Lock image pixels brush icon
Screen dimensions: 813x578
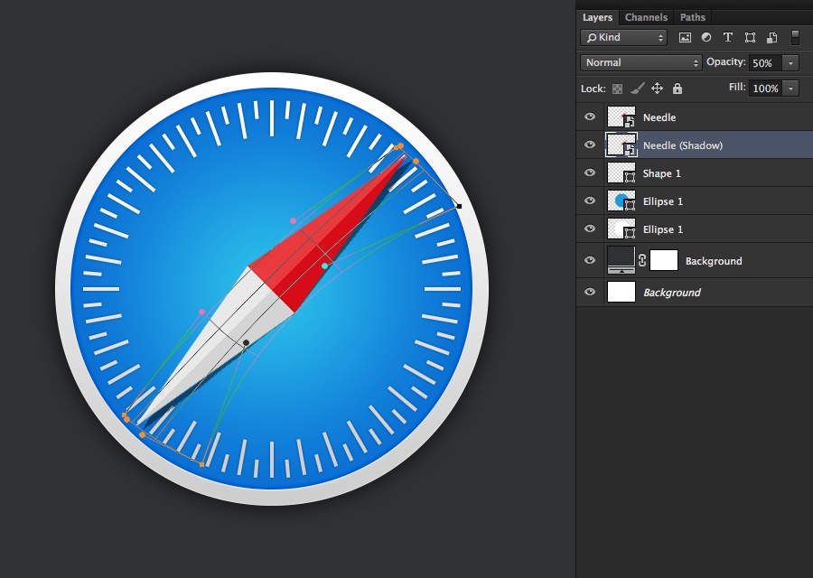point(637,89)
